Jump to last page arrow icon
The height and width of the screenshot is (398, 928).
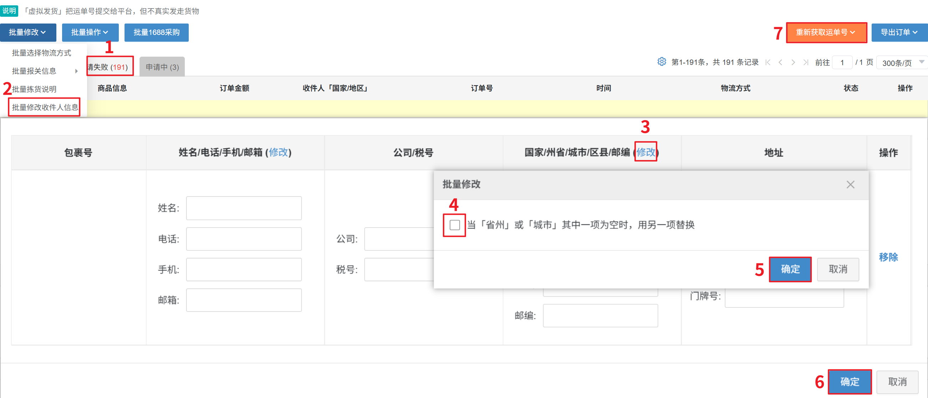tap(806, 63)
